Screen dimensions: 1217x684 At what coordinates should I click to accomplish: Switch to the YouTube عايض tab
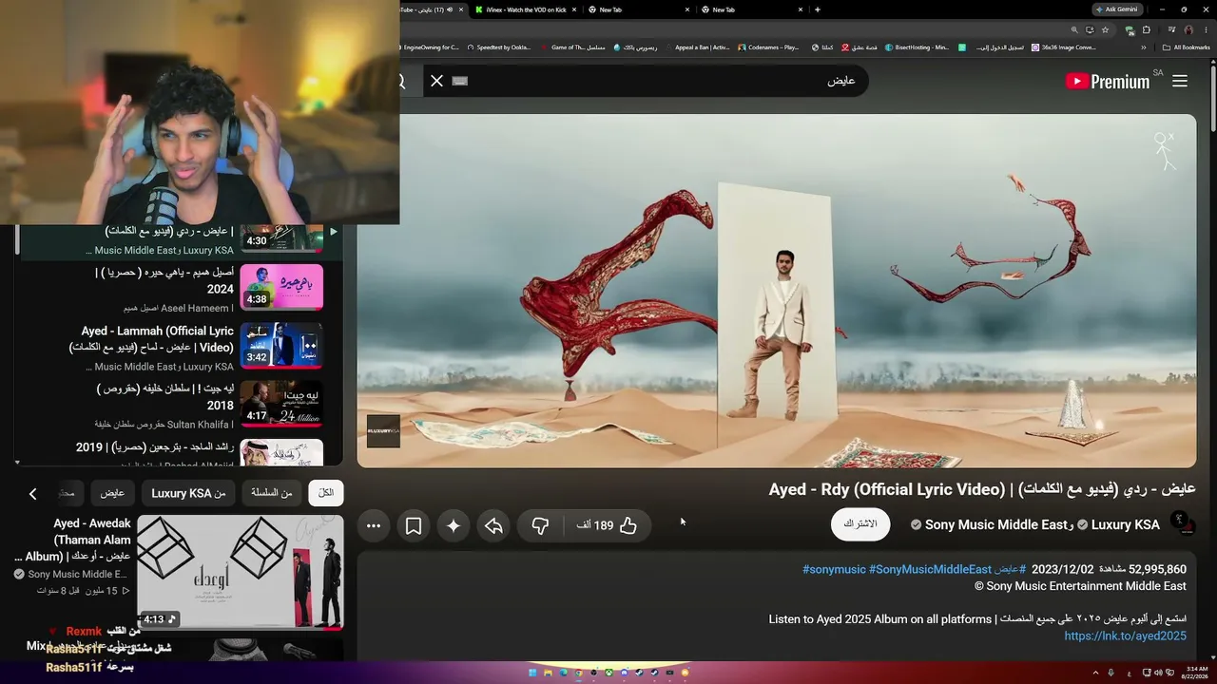point(433,9)
